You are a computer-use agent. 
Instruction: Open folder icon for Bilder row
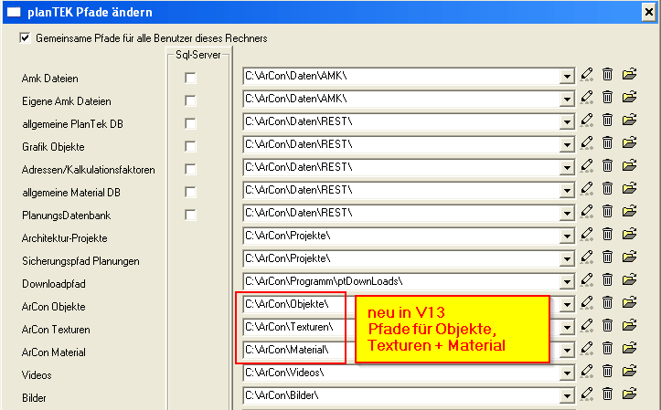click(629, 394)
